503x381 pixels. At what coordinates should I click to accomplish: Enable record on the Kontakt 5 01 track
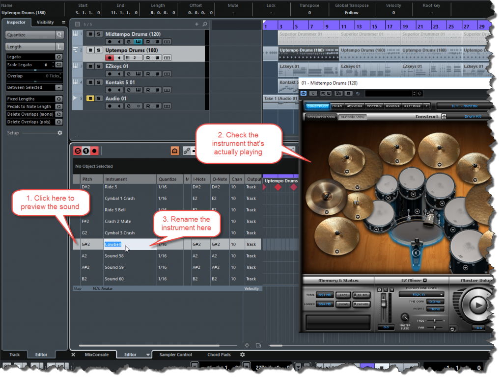click(x=110, y=90)
